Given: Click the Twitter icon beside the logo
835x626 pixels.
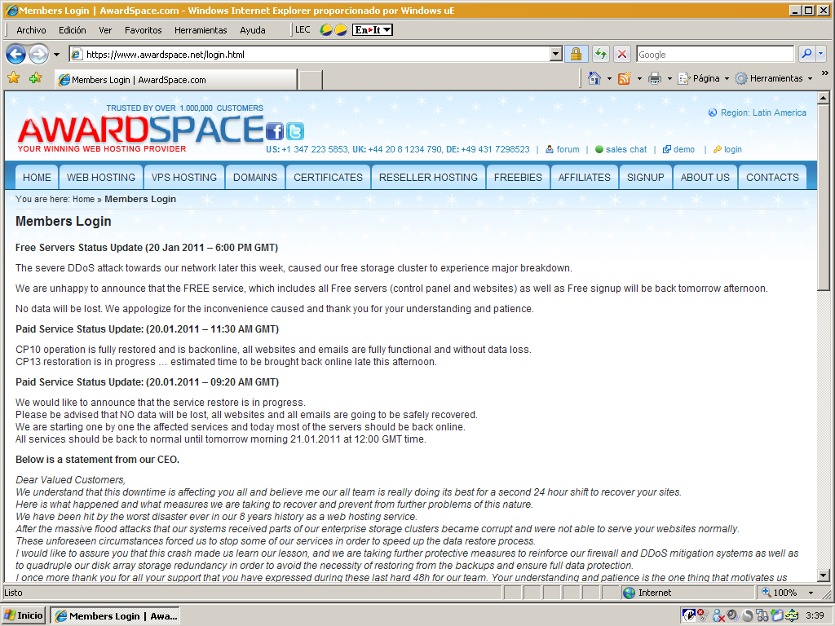Looking at the screenshot, I should click(x=295, y=131).
